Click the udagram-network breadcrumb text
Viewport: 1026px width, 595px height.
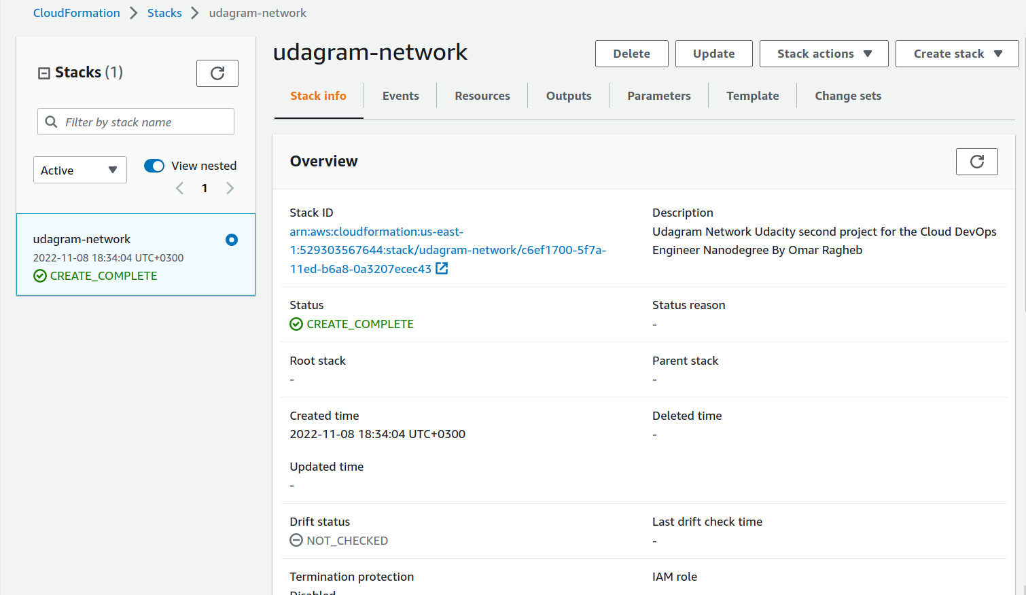(x=258, y=13)
